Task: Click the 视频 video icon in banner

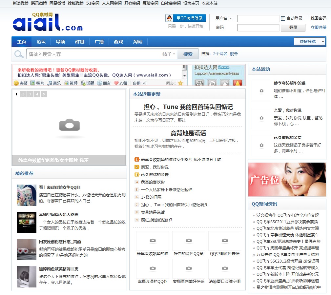Action: 67,83
